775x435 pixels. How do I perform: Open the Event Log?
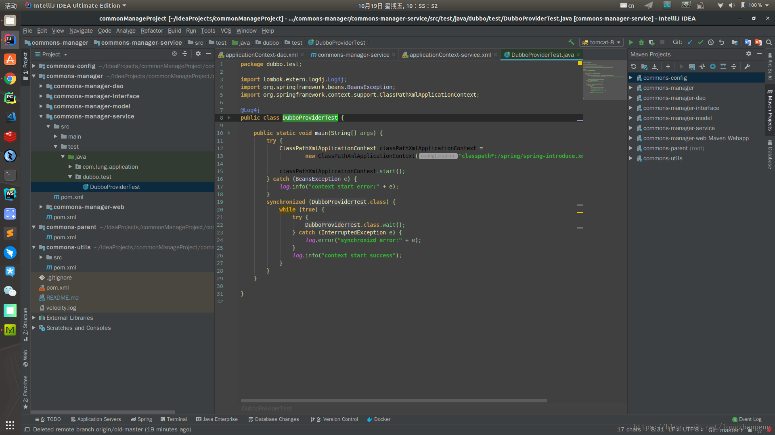point(747,419)
